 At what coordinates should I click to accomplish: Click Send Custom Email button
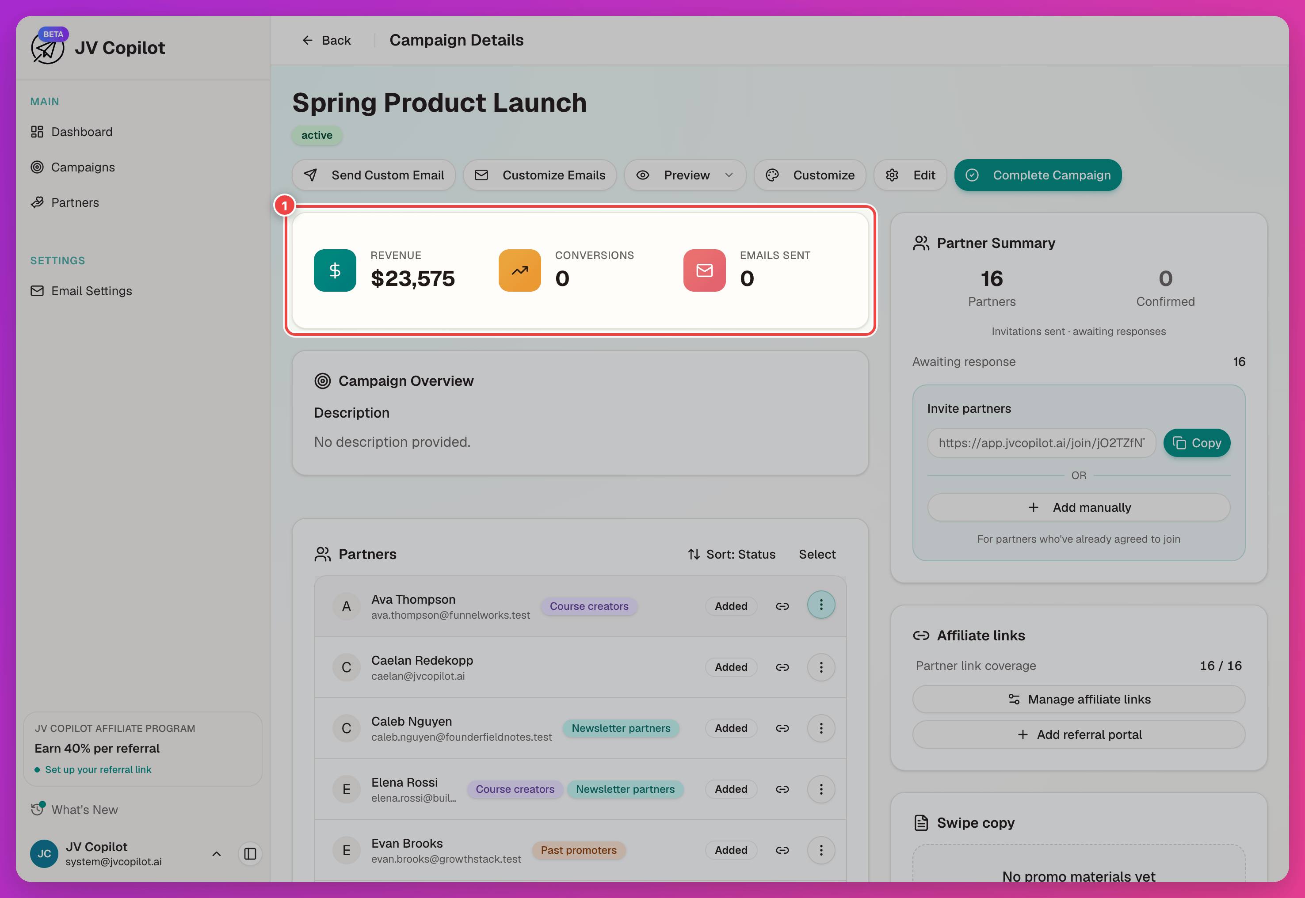374,175
